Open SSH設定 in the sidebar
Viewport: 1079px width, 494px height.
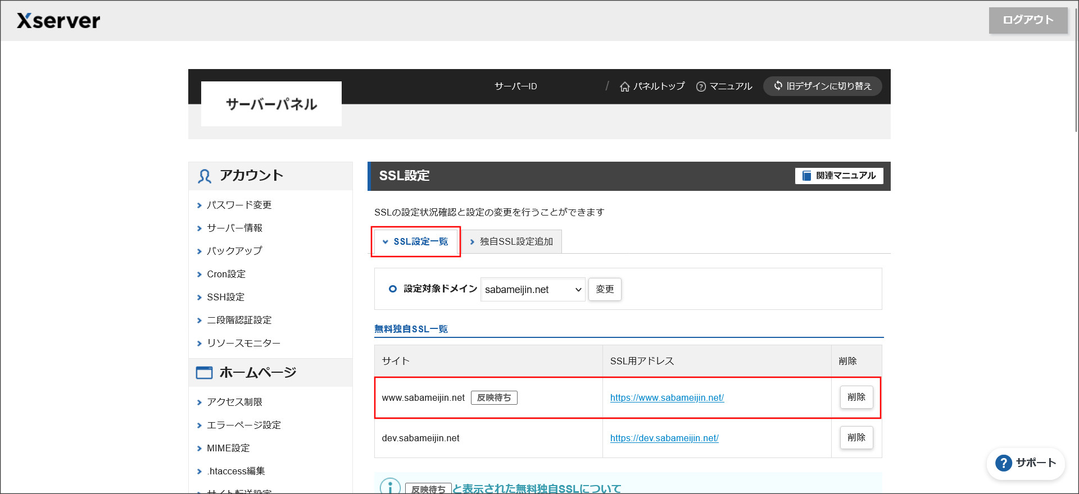click(x=225, y=298)
